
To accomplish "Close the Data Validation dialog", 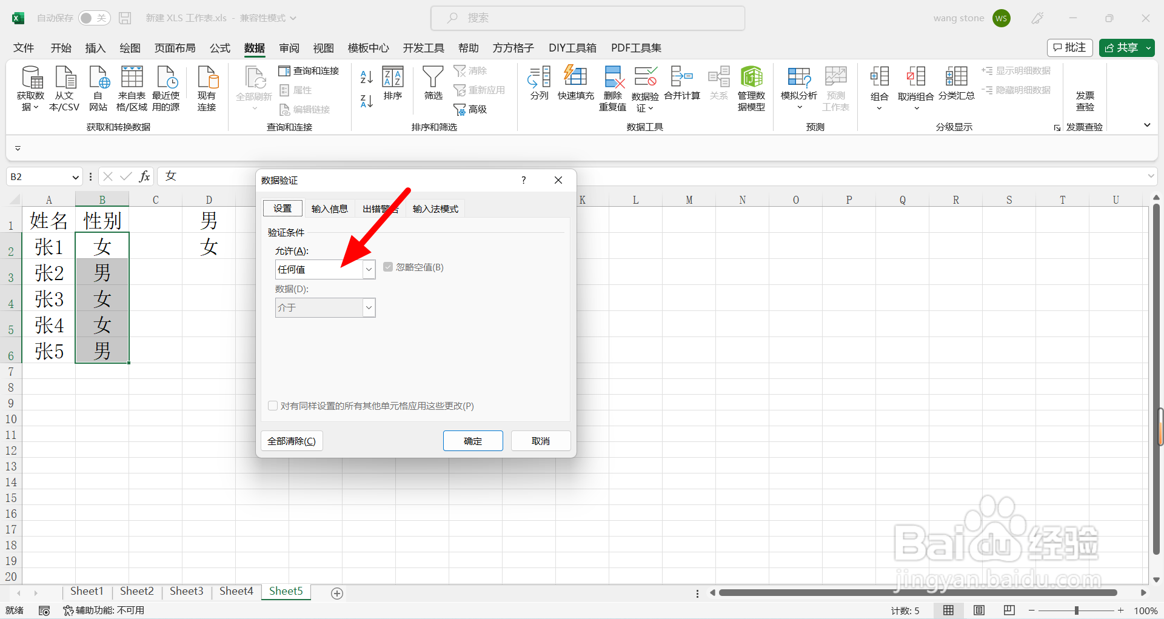I will (x=558, y=180).
